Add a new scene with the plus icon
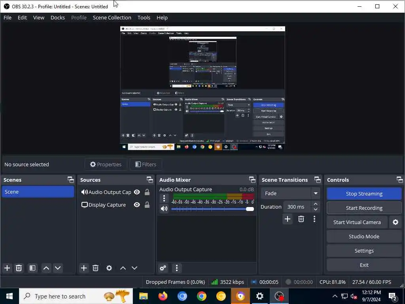 pos(7,268)
